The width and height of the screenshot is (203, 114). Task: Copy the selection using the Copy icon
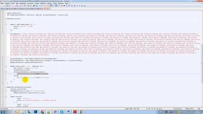pyautogui.click(x=23, y=6)
